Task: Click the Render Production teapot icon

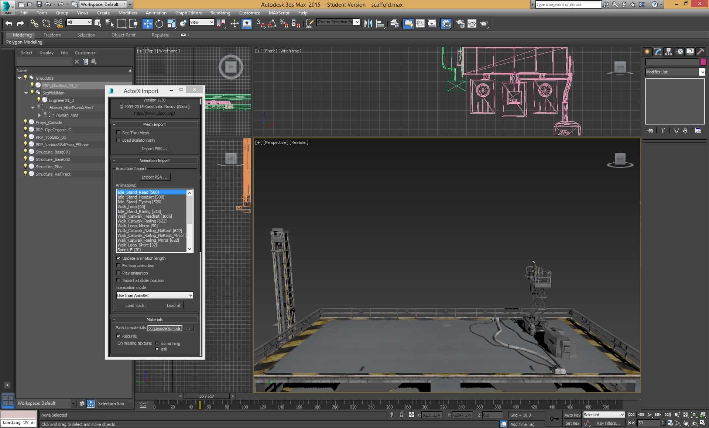Action: click(484, 24)
